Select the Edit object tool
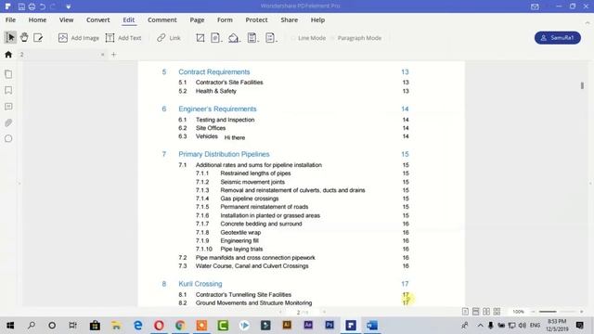This screenshot has width=594, height=334. [38, 37]
